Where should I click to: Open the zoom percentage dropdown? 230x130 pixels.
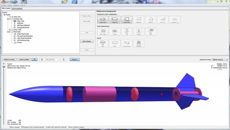click(x=53, y=59)
